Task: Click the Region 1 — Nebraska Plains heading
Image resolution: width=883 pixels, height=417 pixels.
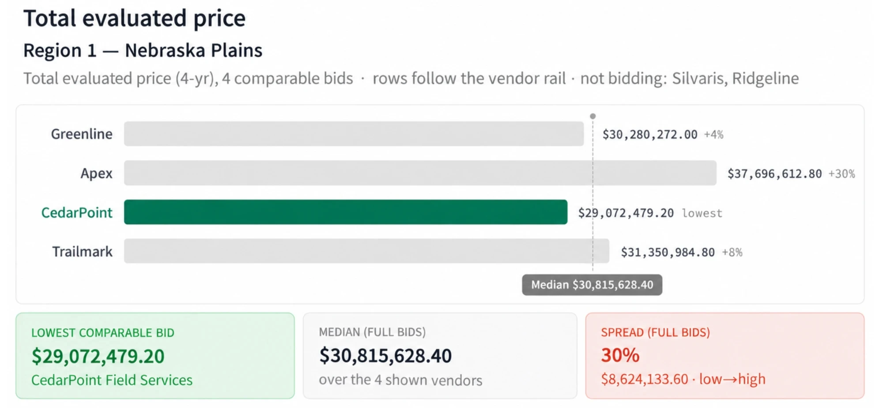Action: [143, 50]
